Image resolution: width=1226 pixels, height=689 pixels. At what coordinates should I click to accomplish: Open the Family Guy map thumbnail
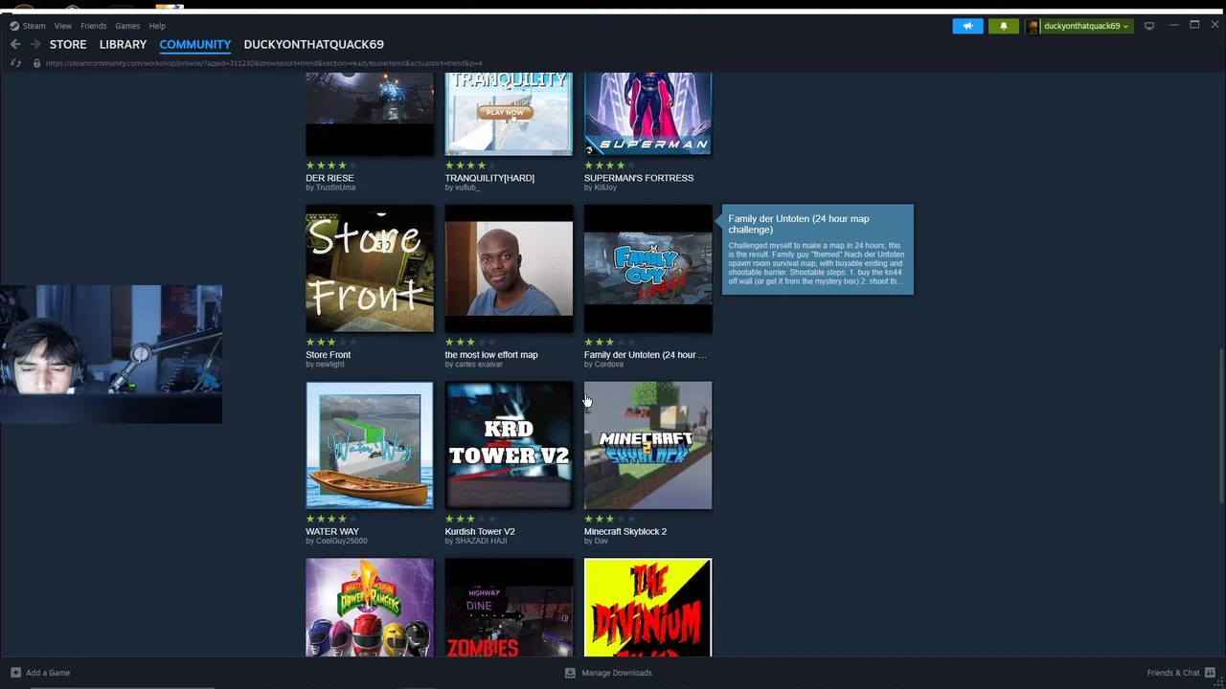[648, 269]
